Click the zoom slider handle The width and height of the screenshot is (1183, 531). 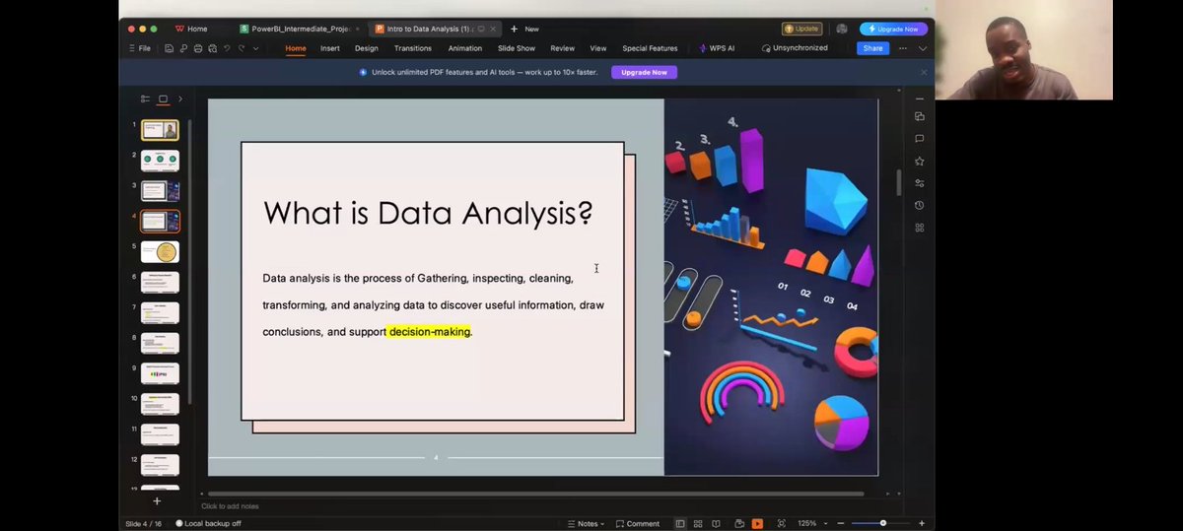tap(883, 523)
